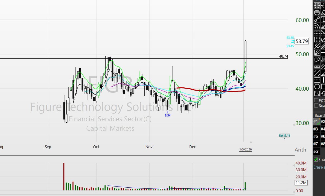Switch to board #1

tap(316, 122)
